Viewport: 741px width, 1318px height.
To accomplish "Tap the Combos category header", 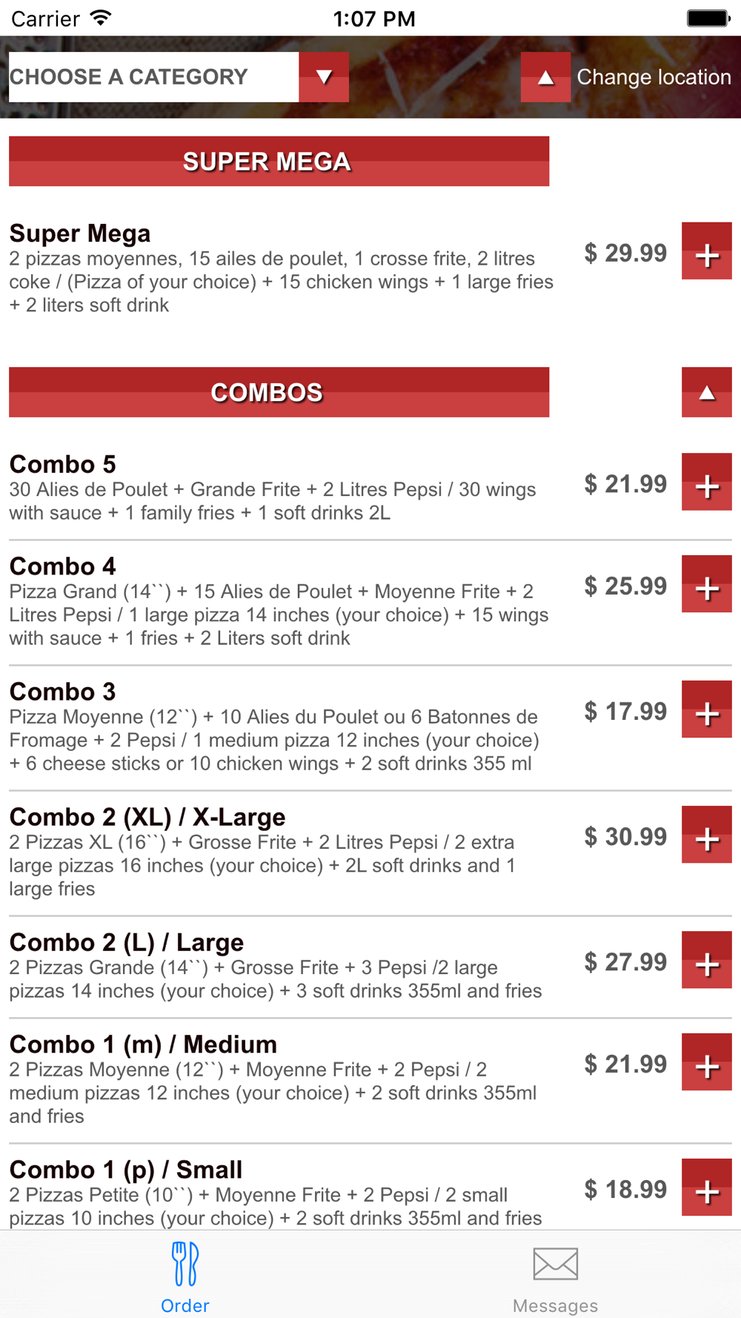I will coord(279,392).
